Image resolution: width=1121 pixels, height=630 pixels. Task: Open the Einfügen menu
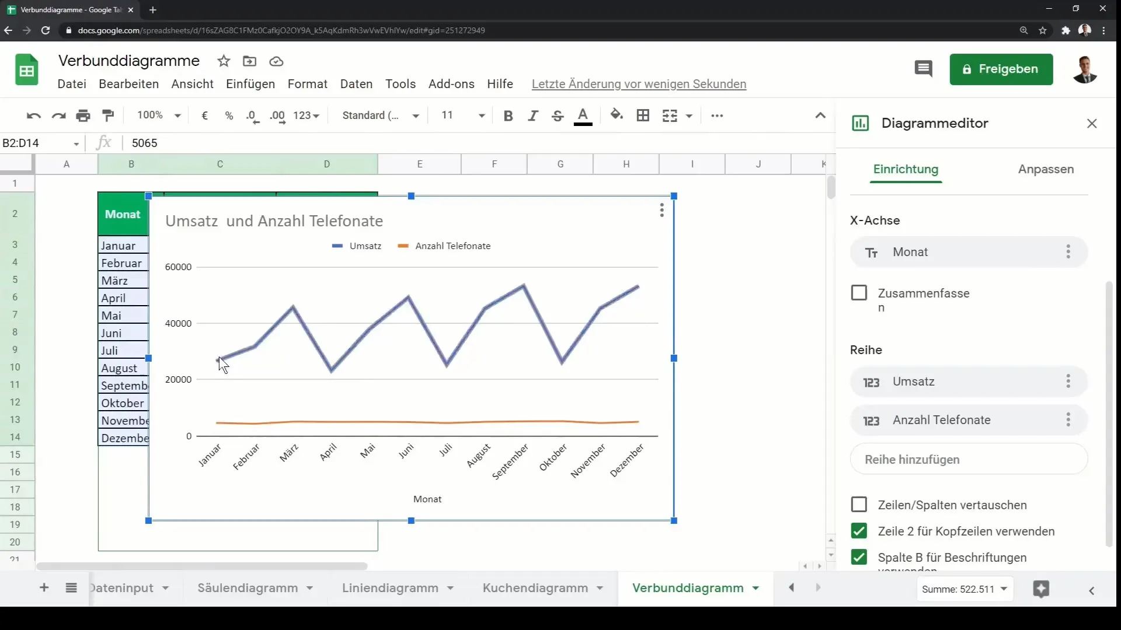[250, 84]
